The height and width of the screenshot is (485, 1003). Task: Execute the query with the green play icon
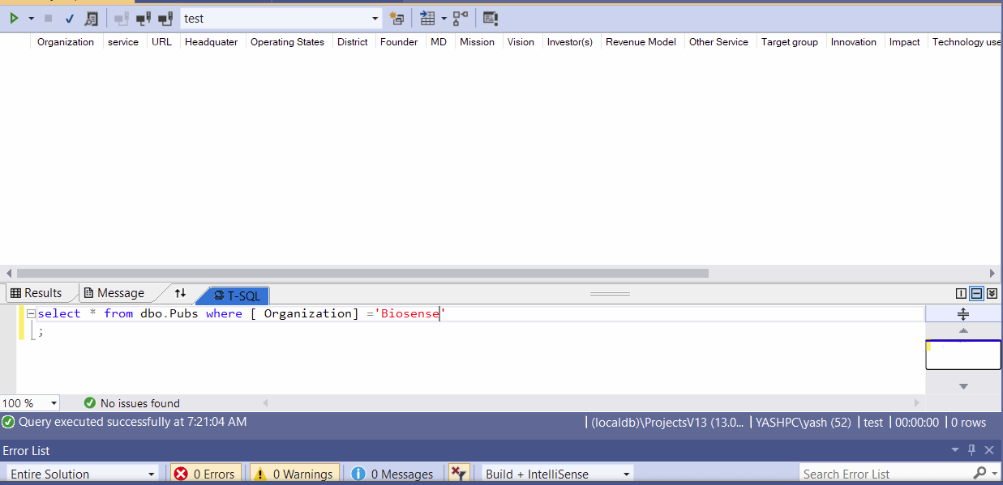click(15, 18)
